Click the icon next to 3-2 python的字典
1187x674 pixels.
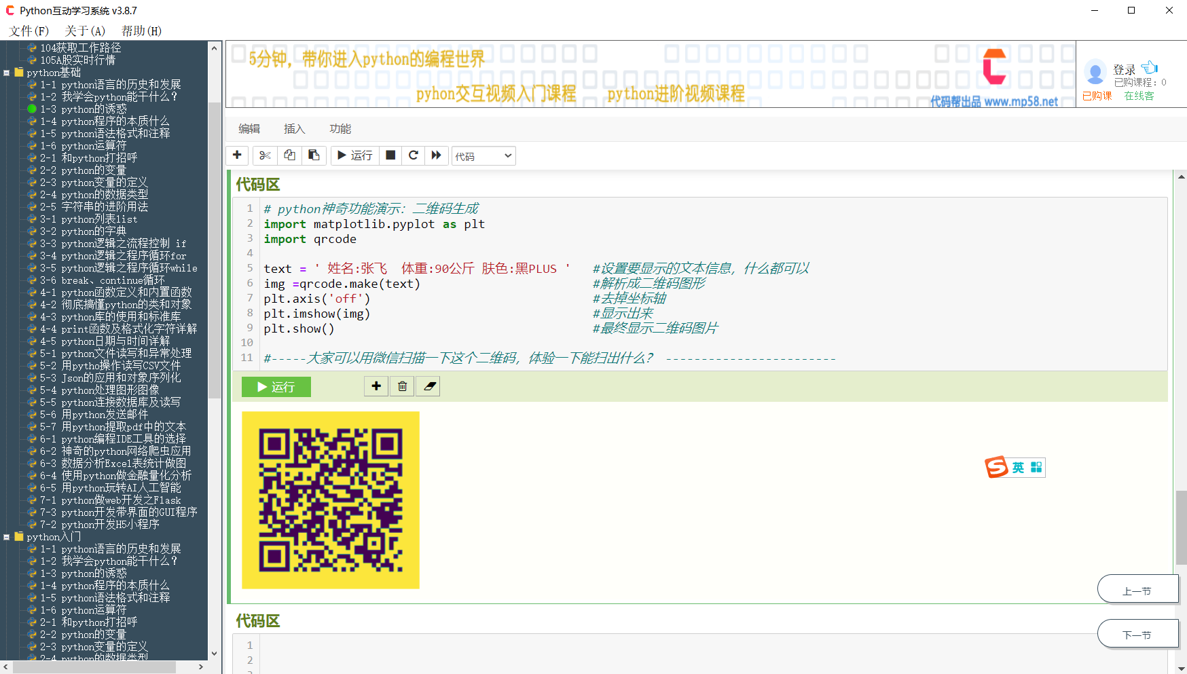[x=32, y=231]
